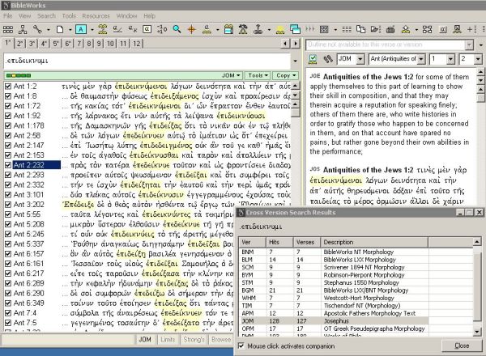
Task: Uncheck the Ant 6:157 result checkbox
Action: point(8,254)
